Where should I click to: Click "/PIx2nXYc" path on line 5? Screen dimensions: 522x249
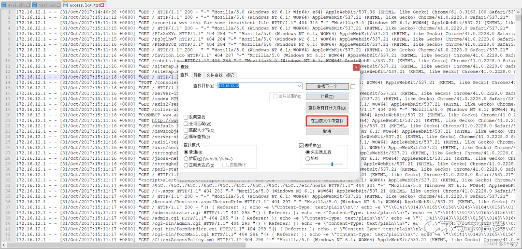164,34
